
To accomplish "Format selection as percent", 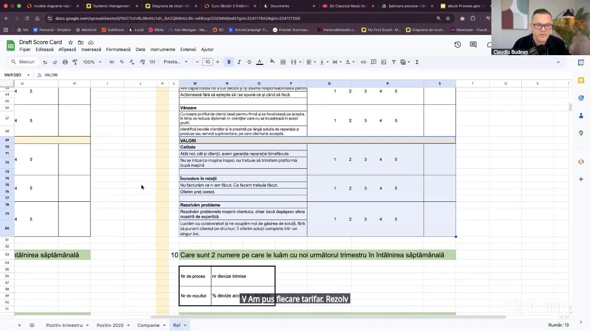I will (122, 62).
